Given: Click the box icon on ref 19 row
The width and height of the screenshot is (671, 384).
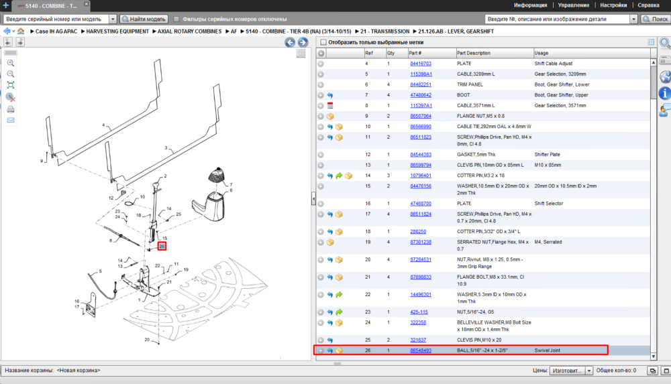Looking at the screenshot, I should tap(330, 243).
